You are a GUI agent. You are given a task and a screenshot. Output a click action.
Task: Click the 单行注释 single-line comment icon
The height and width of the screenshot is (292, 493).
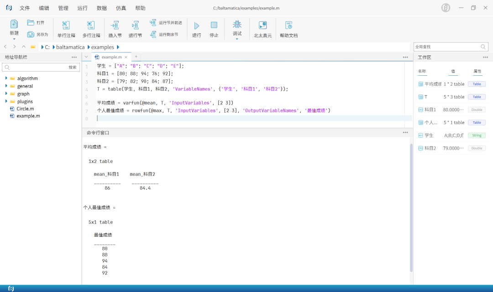tap(66, 26)
